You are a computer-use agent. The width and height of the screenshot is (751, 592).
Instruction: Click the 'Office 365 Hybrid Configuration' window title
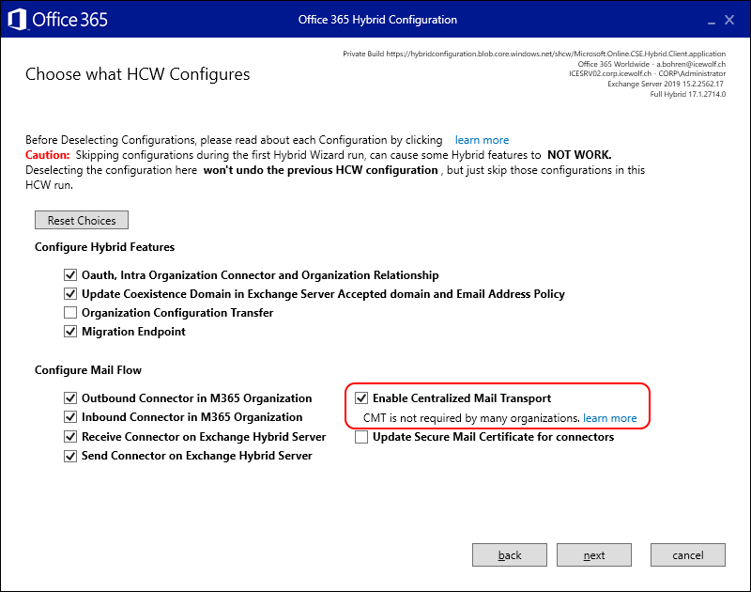(377, 20)
